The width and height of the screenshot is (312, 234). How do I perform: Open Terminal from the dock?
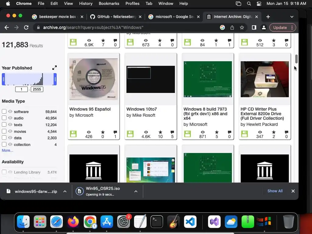[157, 222]
